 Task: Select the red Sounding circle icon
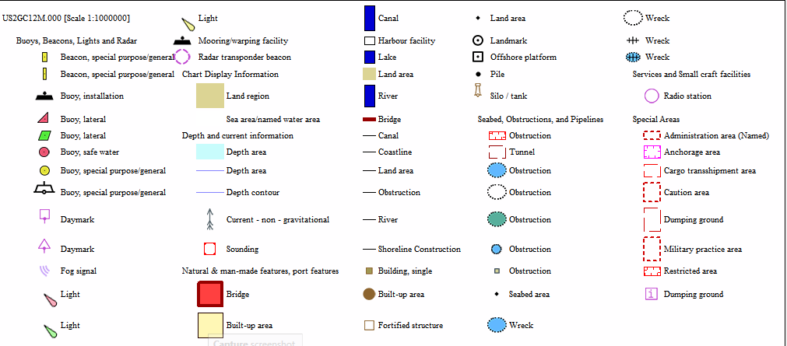point(209,250)
